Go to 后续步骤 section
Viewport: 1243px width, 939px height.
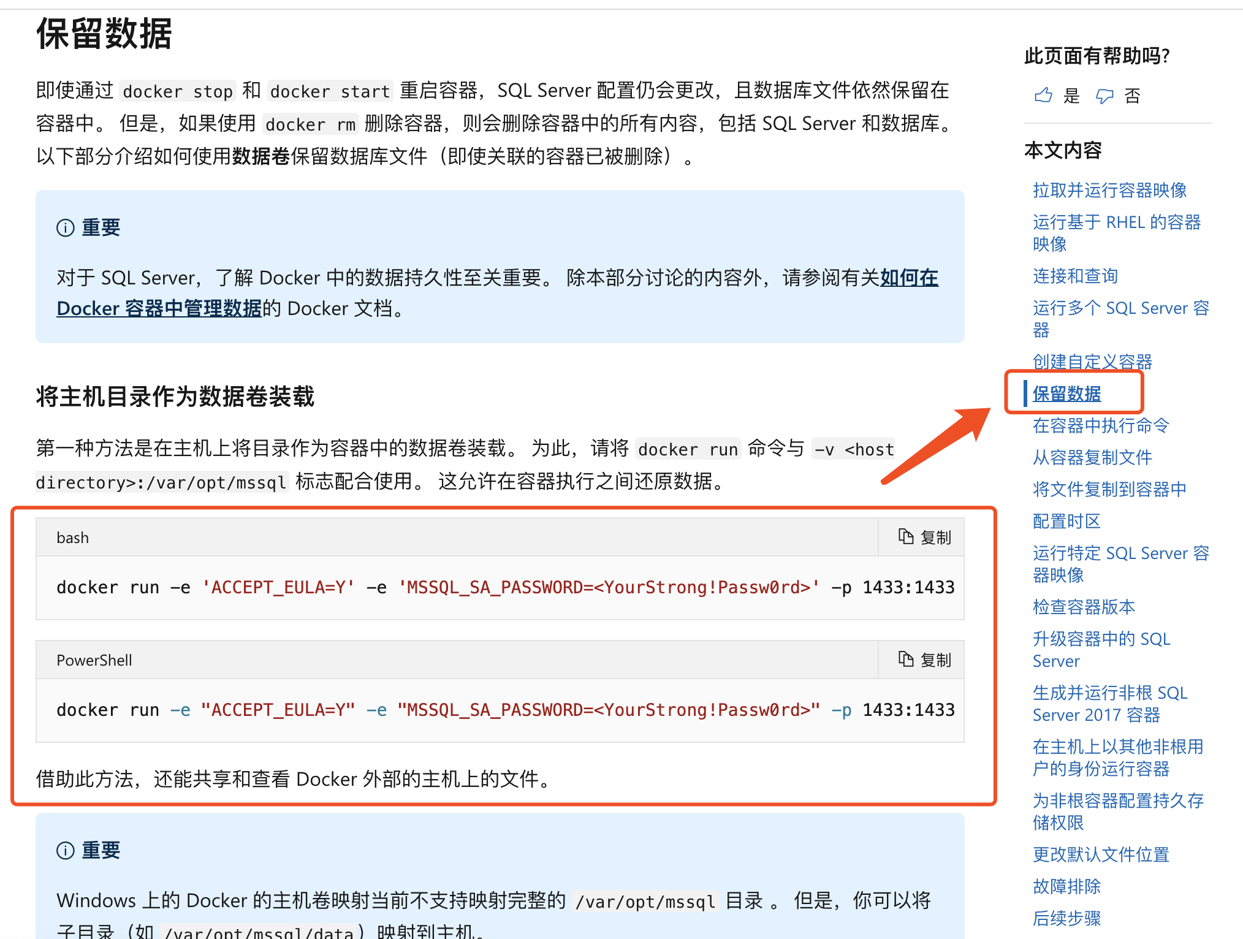point(1066,918)
